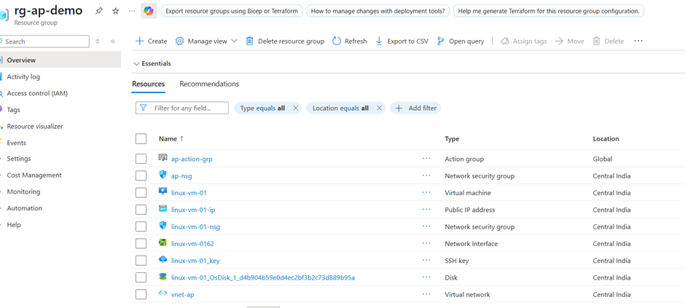
Task: Select the linux-vm-01 row checkbox
Action: click(141, 193)
